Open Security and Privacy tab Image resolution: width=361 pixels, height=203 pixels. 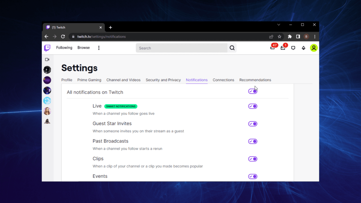tap(163, 80)
